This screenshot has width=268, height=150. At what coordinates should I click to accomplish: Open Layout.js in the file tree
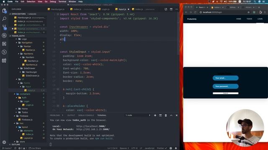[28, 138]
